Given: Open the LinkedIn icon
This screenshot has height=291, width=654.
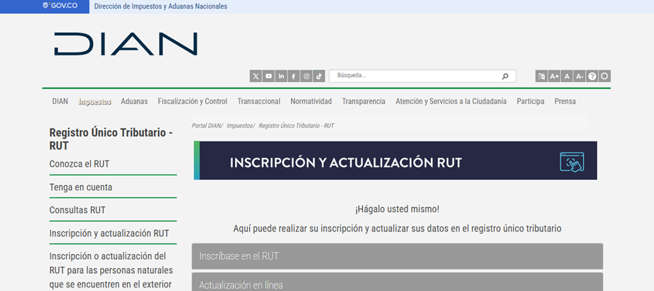Looking at the screenshot, I should pos(281,76).
